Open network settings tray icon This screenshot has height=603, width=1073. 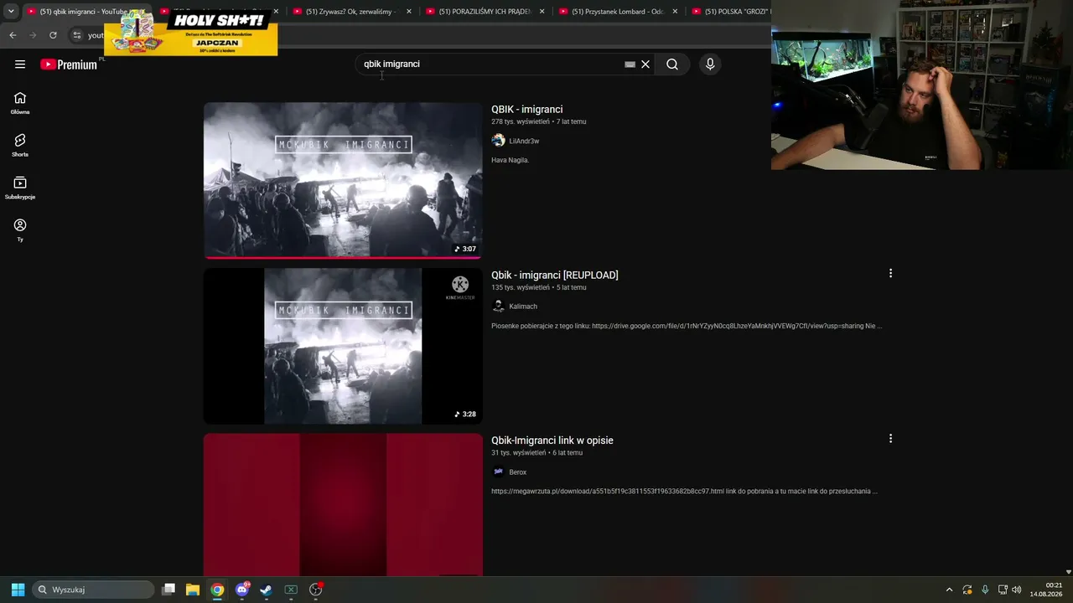[x=1003, y=590]
